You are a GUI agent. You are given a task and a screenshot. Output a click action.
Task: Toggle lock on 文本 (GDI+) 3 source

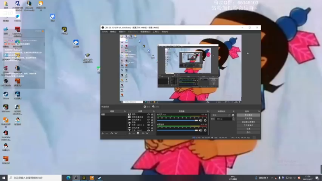point(152,125)
